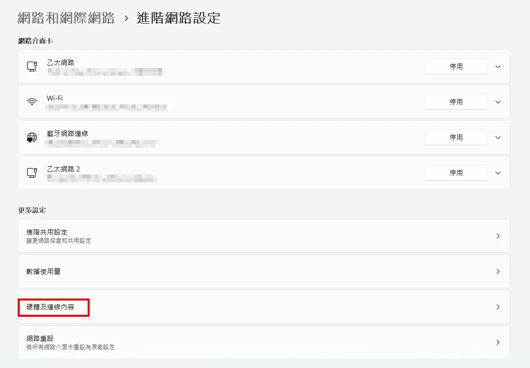Click the 藍牙網路連線 globe icon
The height and width of the screenshot is (368, 530).
pos(32,137)
